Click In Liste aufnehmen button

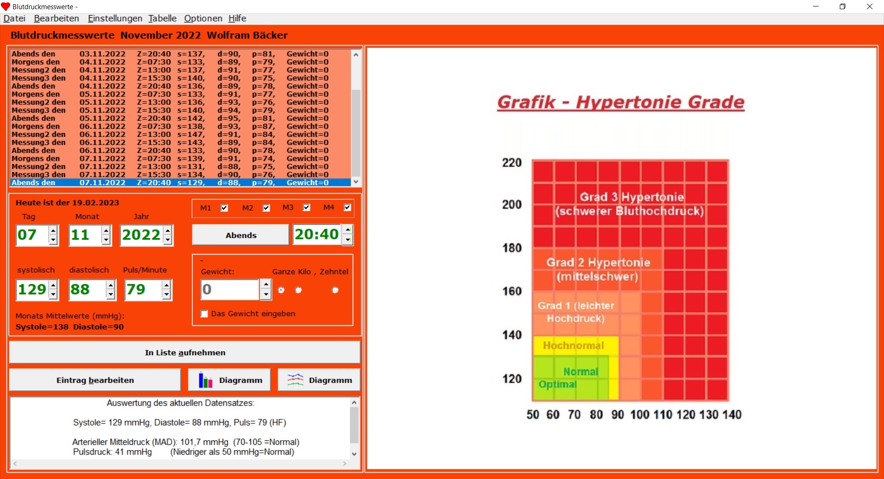(185, 353)
